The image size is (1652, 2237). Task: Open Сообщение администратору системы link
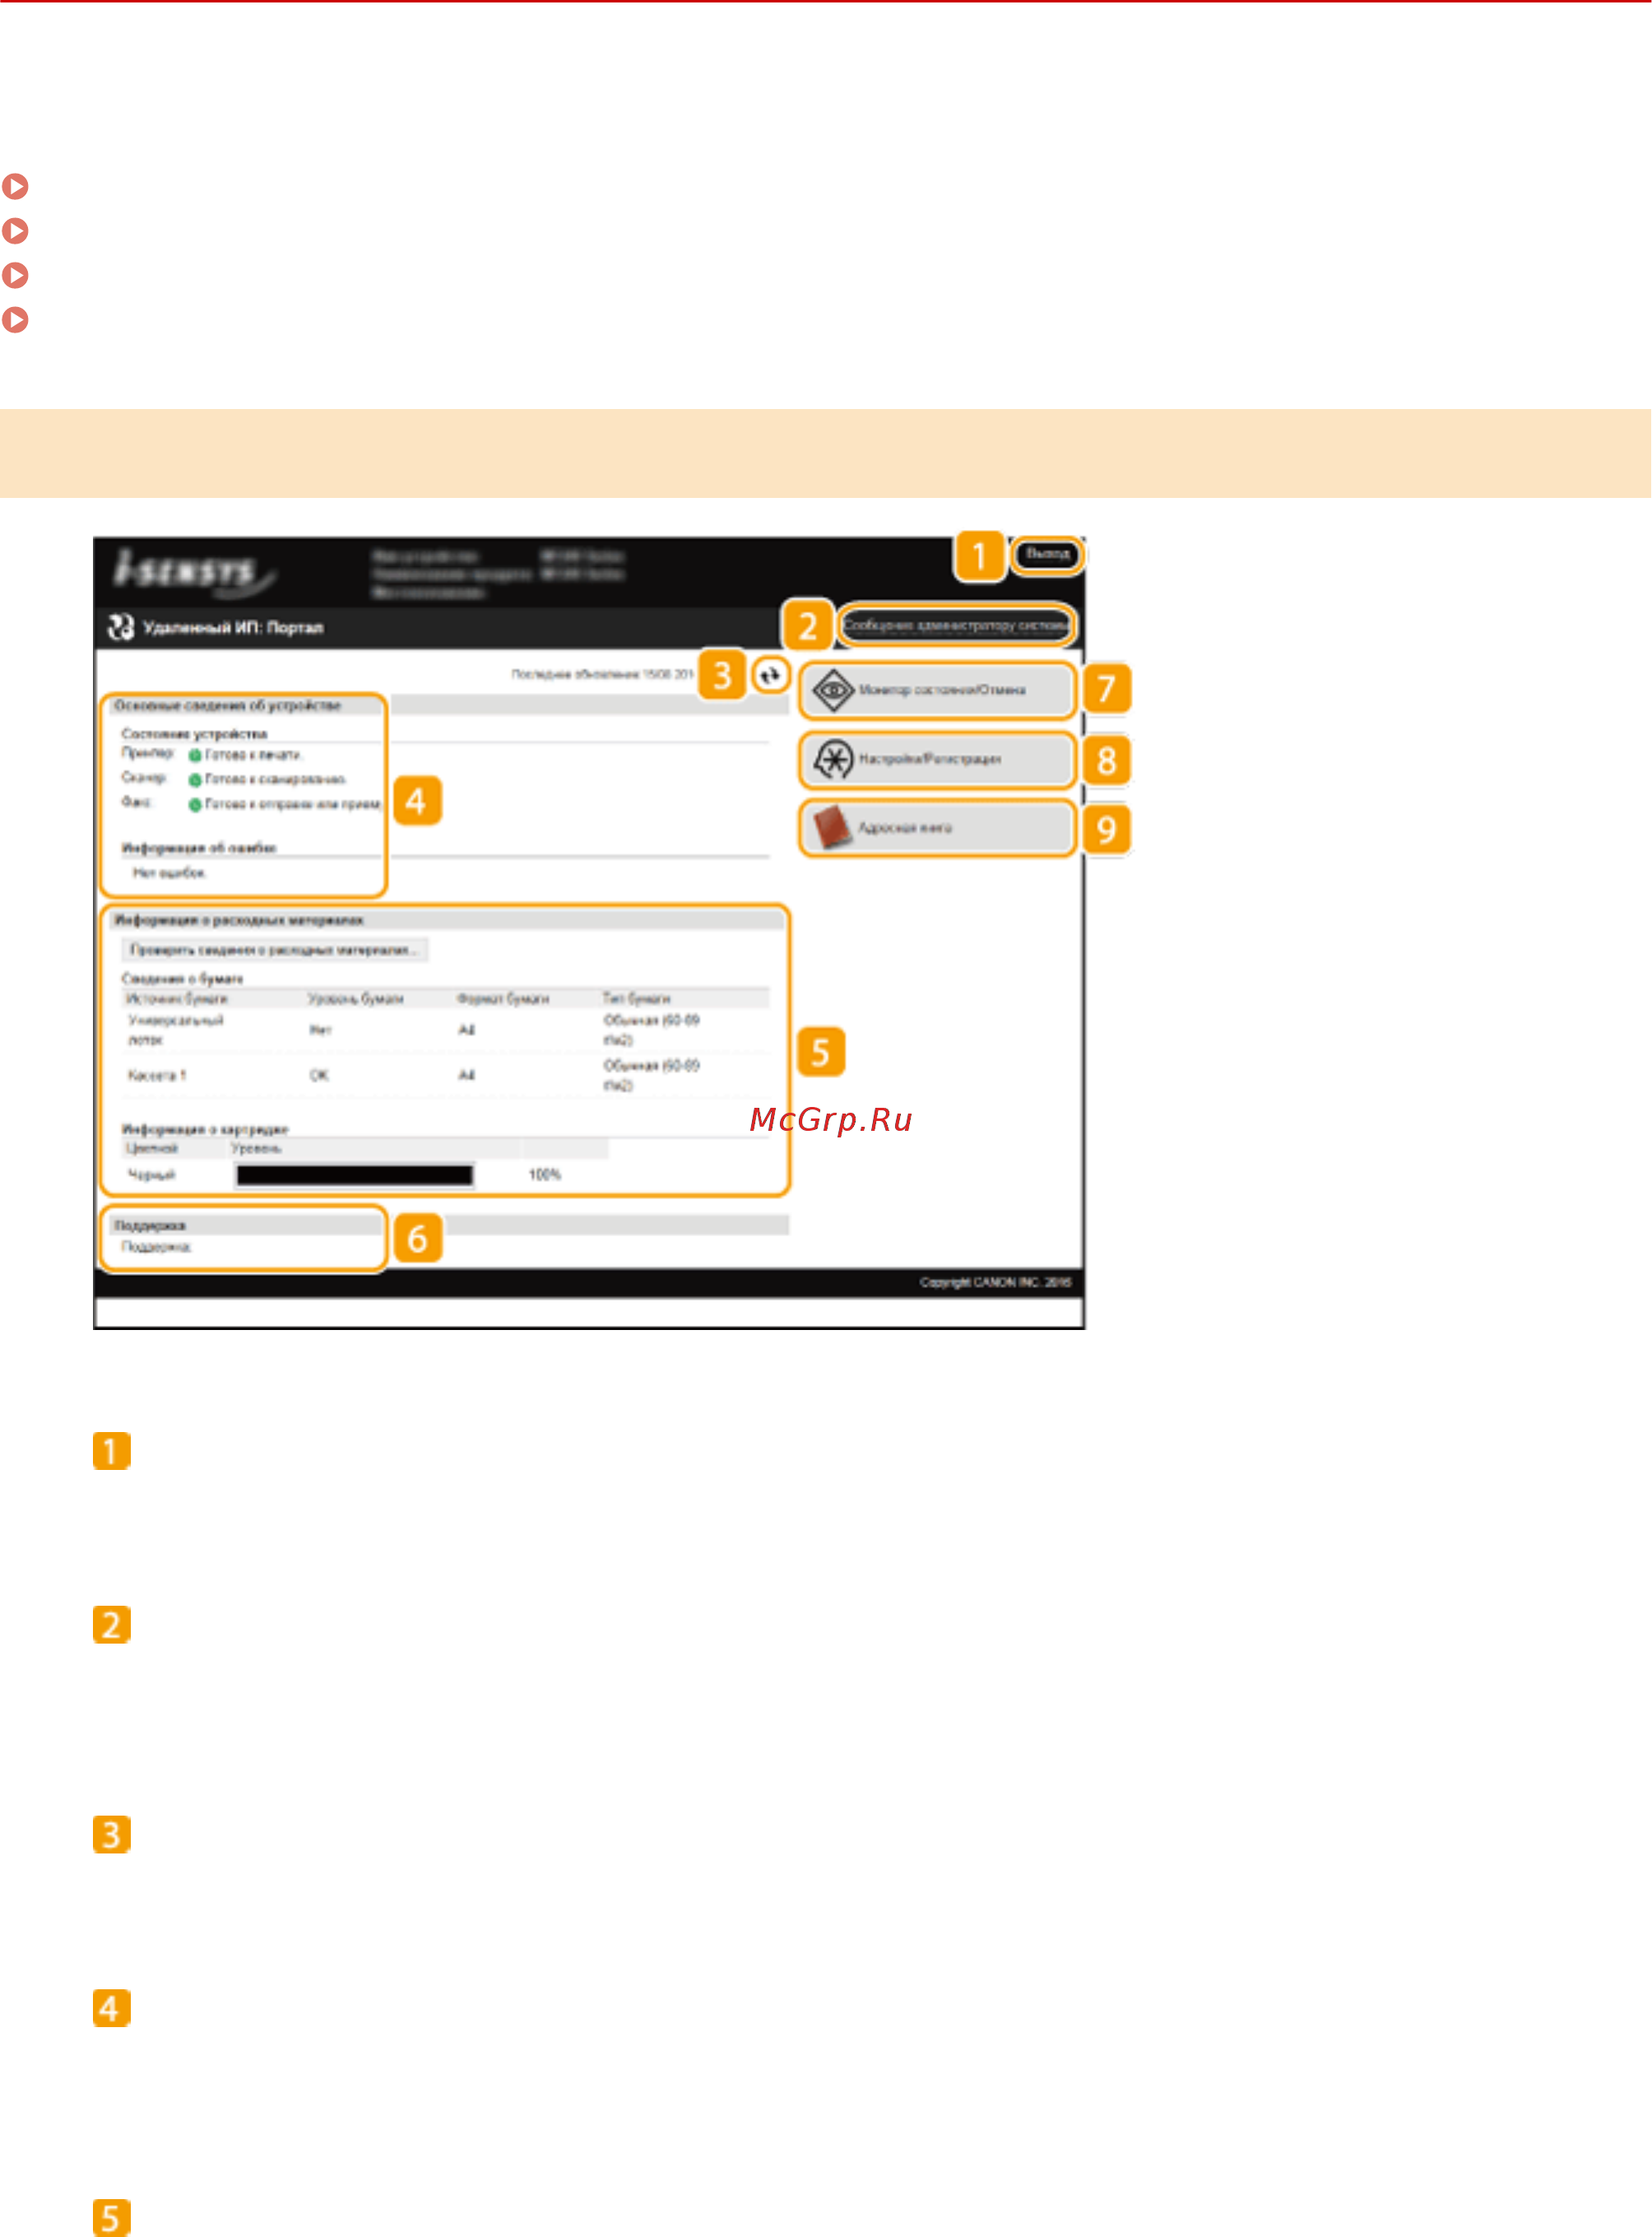pos(956,626)
